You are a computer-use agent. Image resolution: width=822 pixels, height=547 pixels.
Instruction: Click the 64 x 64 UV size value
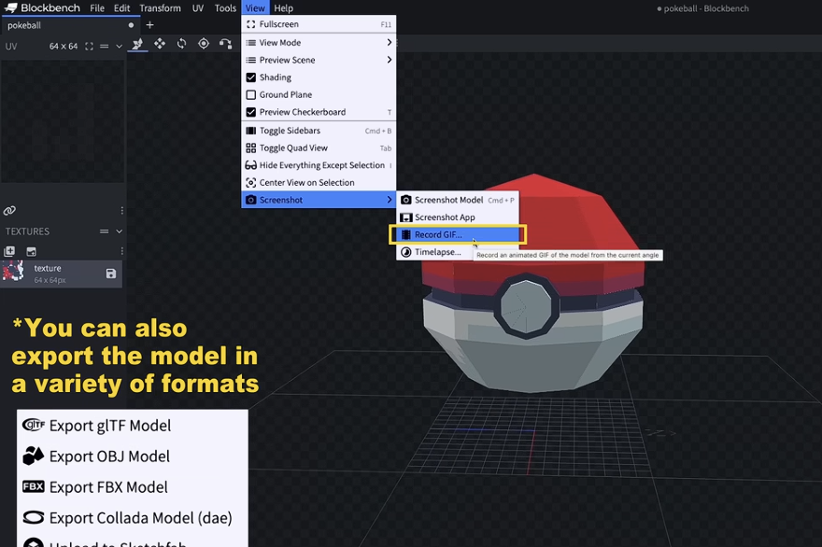(64, 46)
